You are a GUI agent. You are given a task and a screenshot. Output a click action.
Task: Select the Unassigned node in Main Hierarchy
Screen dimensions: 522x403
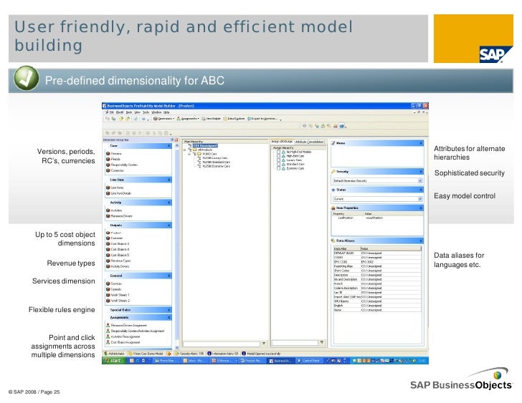click(205, 145)
